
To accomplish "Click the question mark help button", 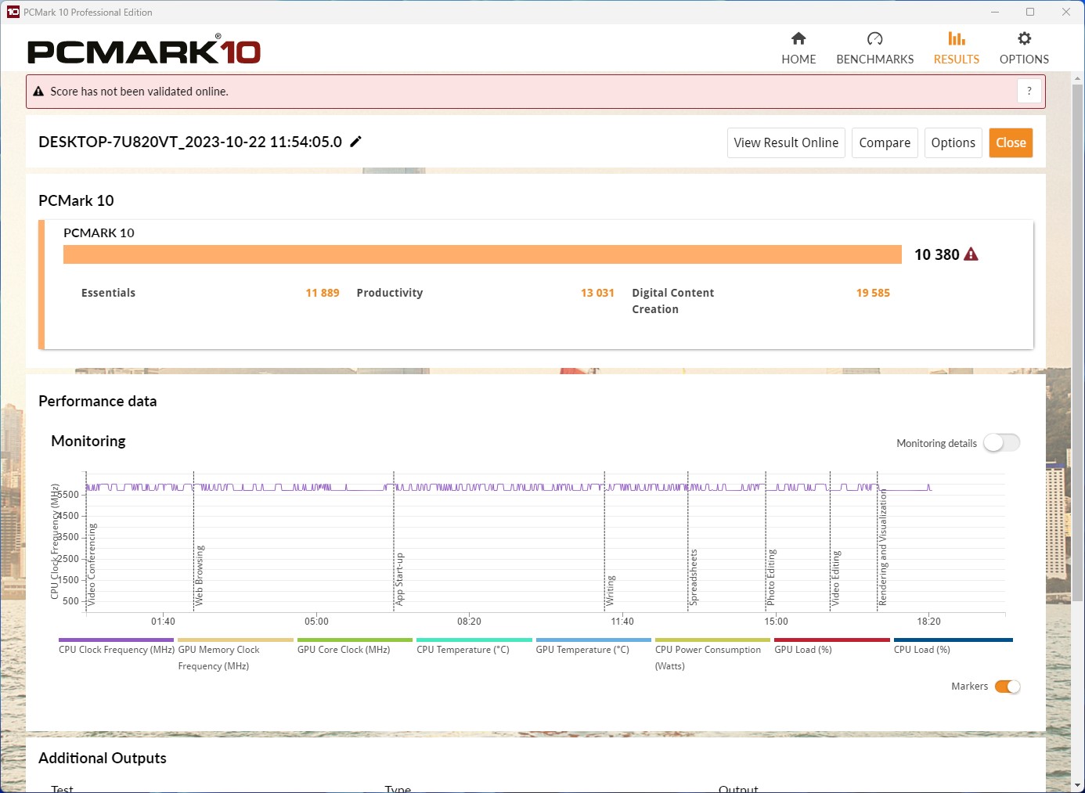I will coord(1029,92).
